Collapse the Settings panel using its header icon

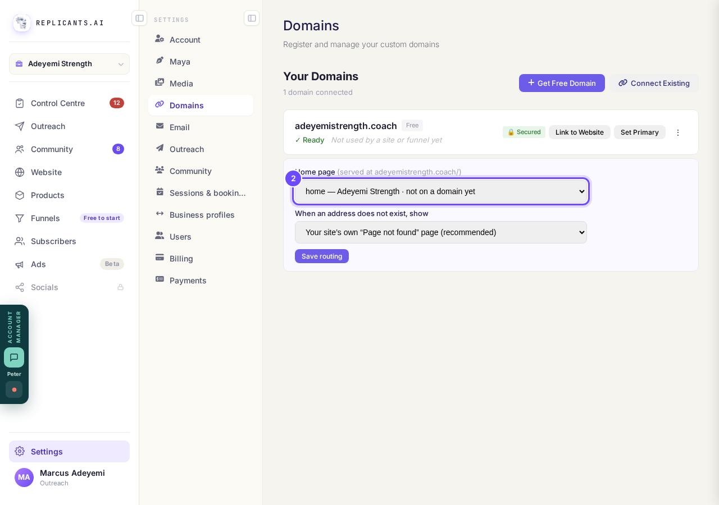point(252,18)
